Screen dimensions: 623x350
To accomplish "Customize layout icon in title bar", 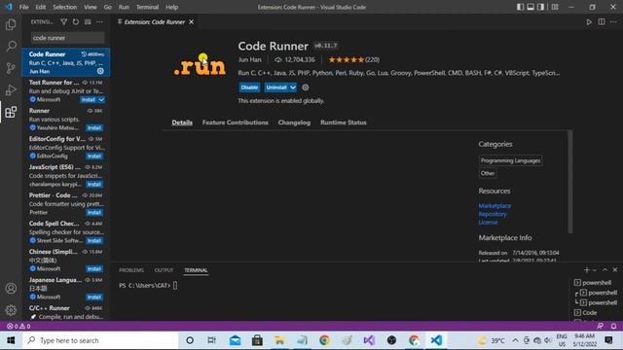I will (555, 7).
